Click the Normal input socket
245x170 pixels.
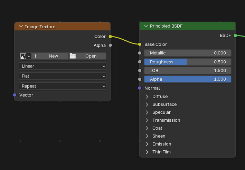[x=140, y=88]
